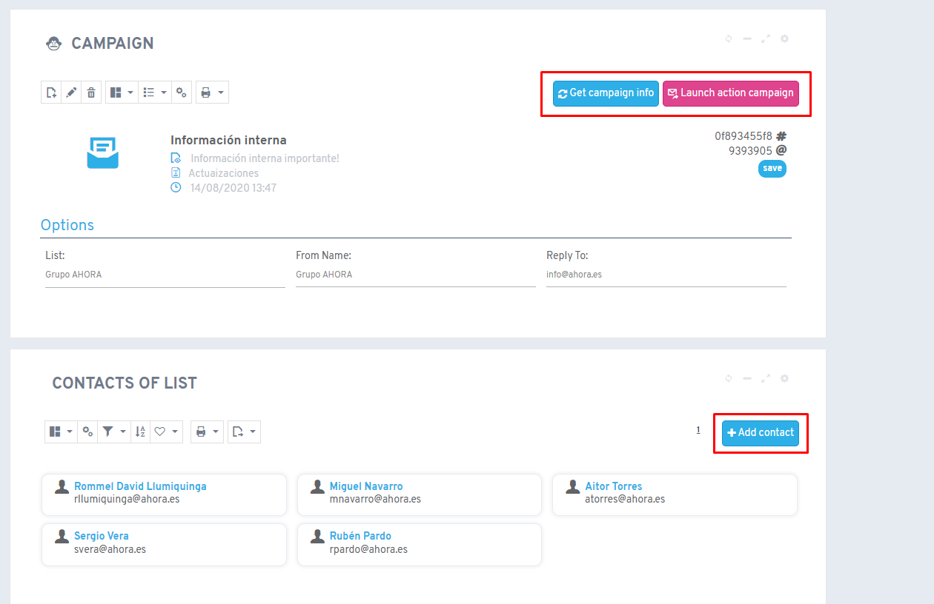Click the pencil edit icon in Campaign toolbar
Viewport: 934px width, 604px height.
point(71,93)
